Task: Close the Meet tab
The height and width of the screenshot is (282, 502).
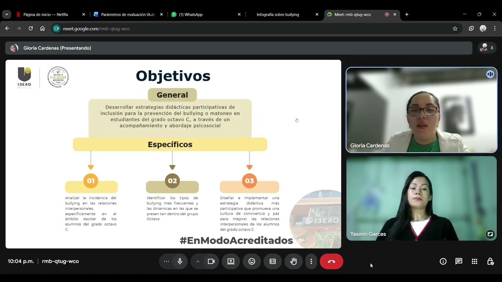Action: [x=395, y=14]
